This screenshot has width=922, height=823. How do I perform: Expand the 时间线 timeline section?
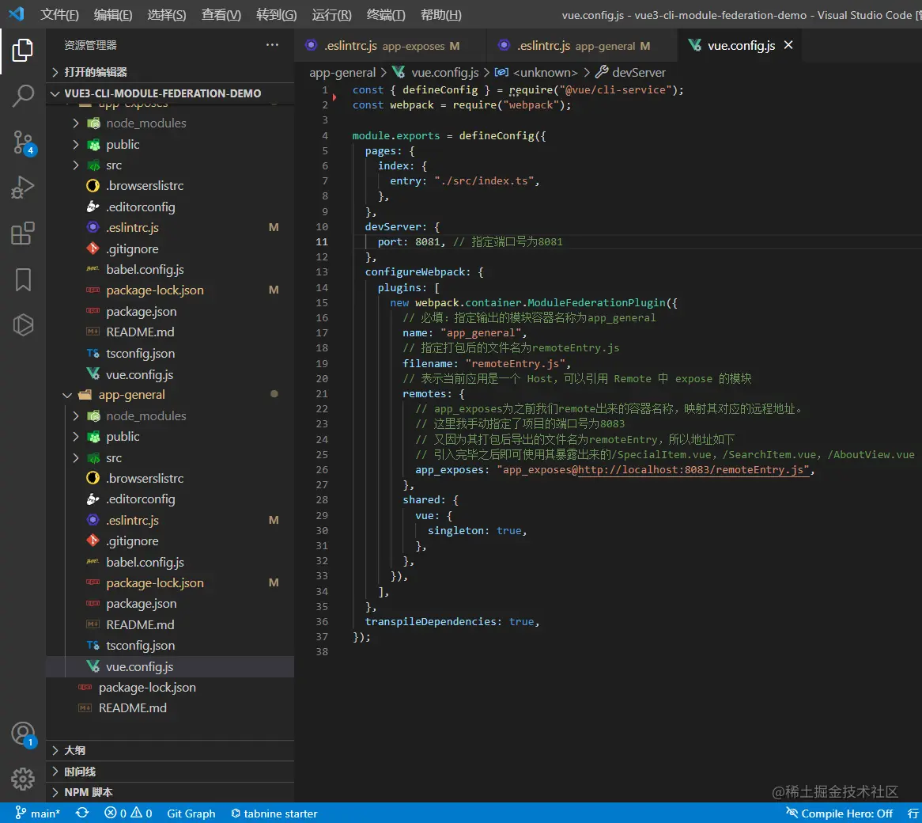(170, 772)
